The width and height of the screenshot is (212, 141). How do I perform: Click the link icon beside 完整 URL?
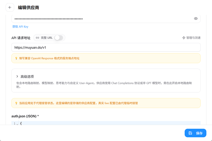[37, 38]
